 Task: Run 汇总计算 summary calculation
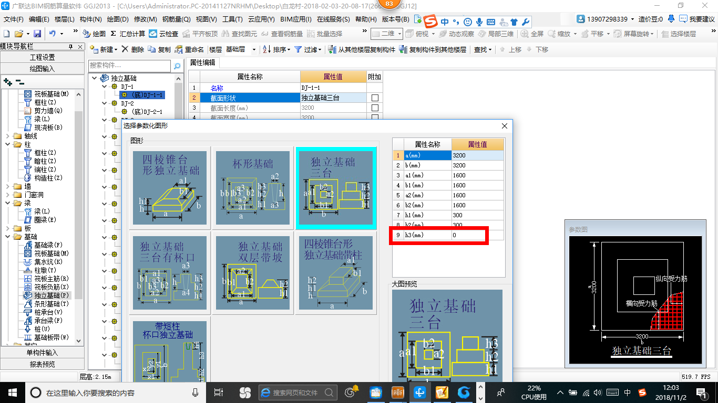point(128,34)
